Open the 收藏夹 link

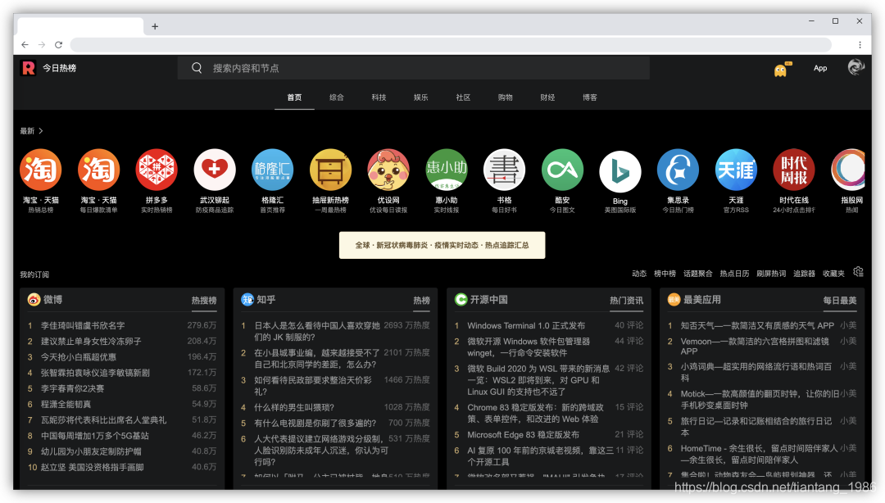click(833, 274)
